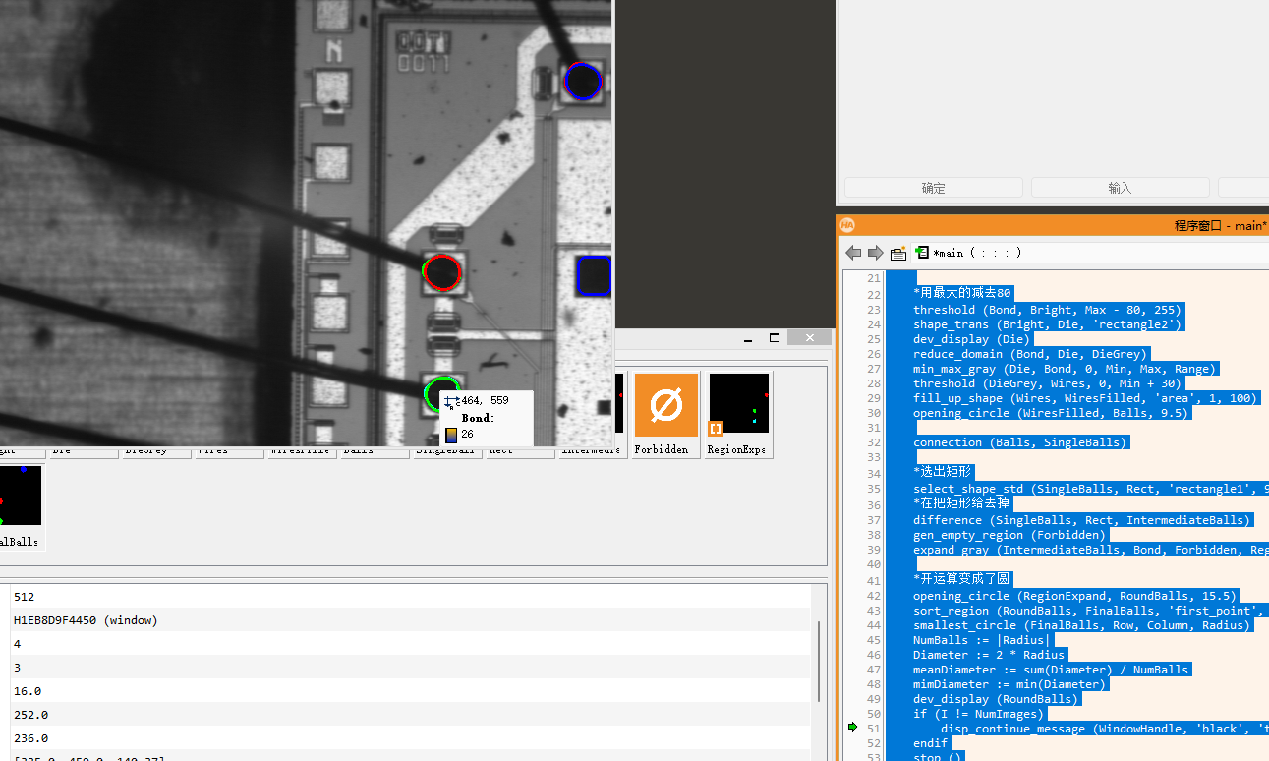Click the blue-outlined pad in the graphics window
Screen dimensions: 1269x761
594,275
